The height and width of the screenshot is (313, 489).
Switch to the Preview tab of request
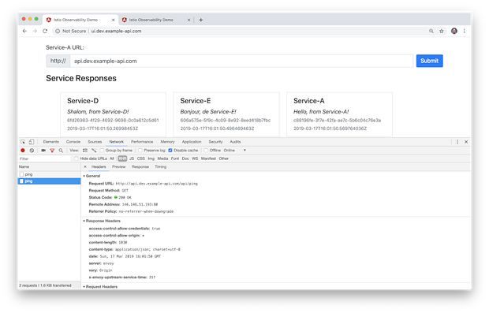click(x=119, y=167)
